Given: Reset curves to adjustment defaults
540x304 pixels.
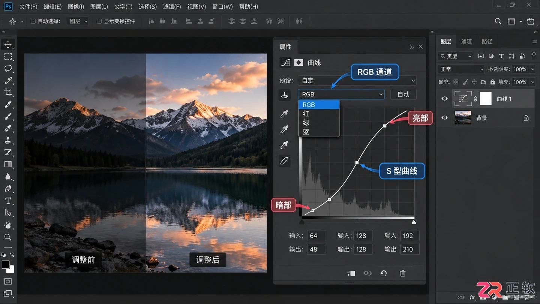Looking at the screenshot, I should point(384,273).
